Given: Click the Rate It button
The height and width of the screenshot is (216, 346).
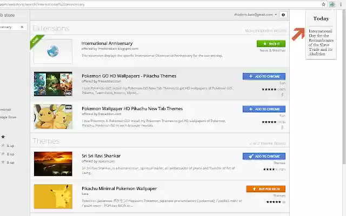Looking at the screenshot, I should (x=271, y=44).
